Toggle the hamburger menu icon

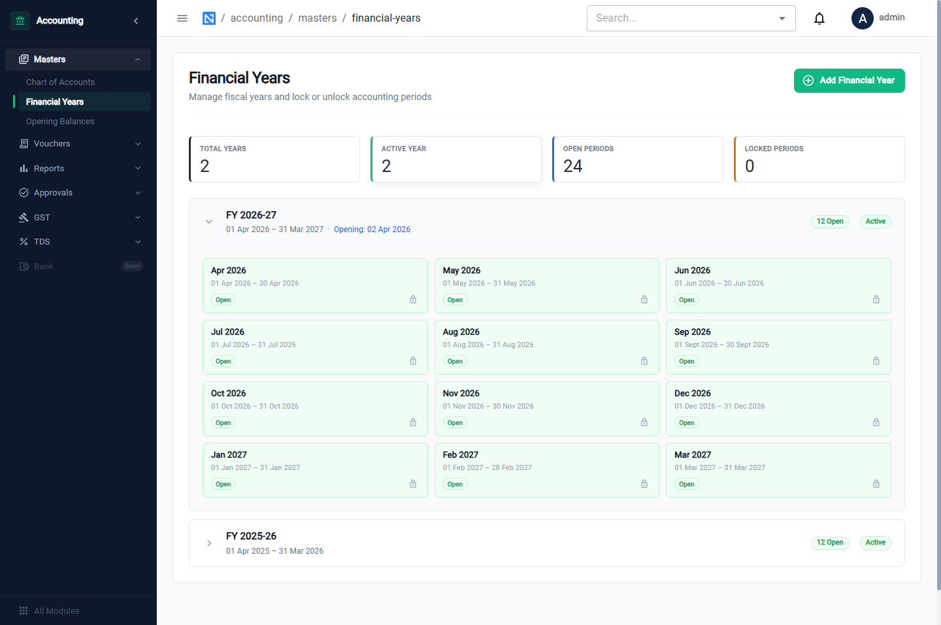(x=182, y=18)
